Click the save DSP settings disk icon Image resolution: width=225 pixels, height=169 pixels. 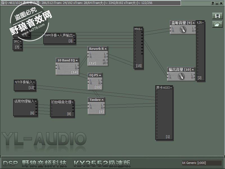[x=217, y=16]
